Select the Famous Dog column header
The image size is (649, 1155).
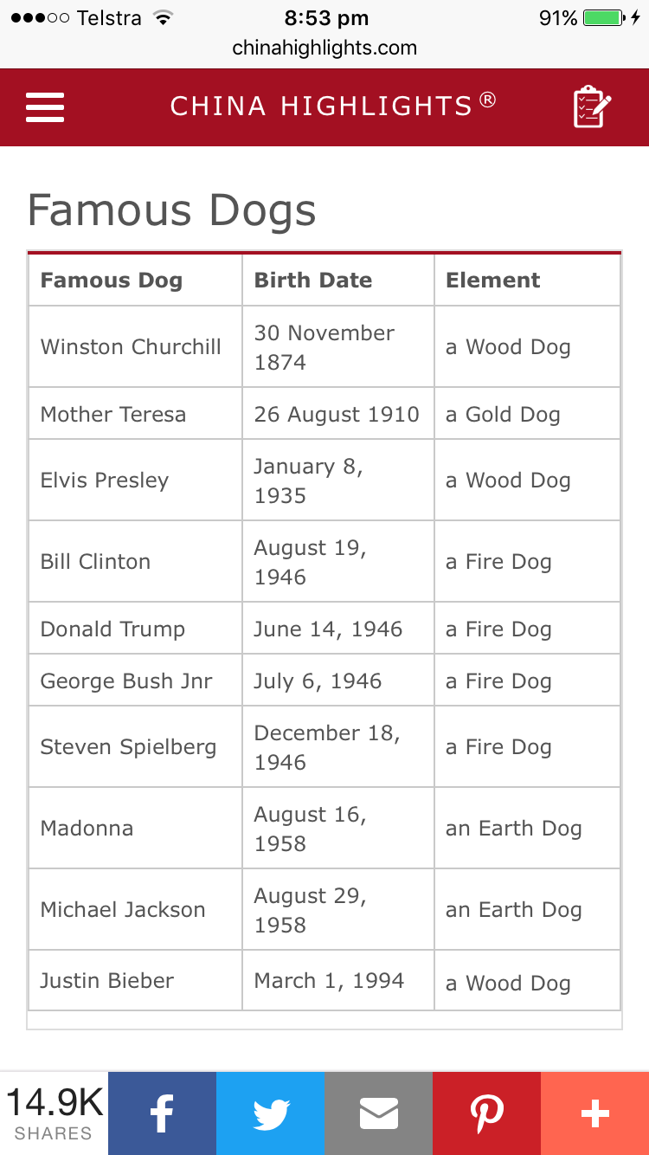click(112, 281)
